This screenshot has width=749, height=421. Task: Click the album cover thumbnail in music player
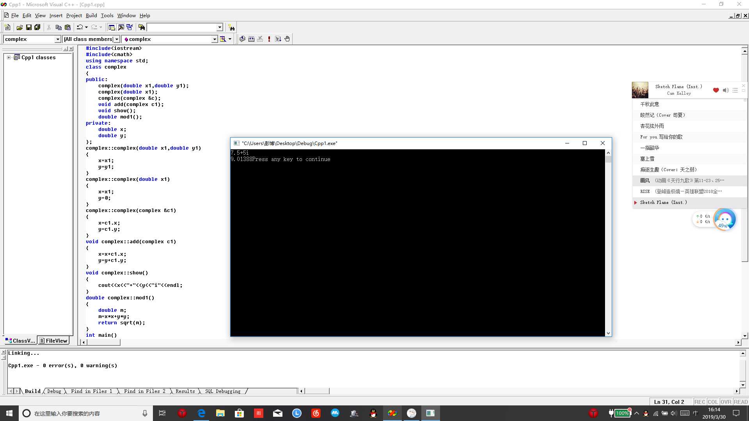coord(640,90)
